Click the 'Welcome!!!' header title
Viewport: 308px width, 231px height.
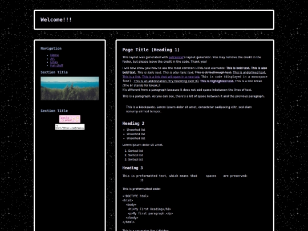[x=56, y=20]
